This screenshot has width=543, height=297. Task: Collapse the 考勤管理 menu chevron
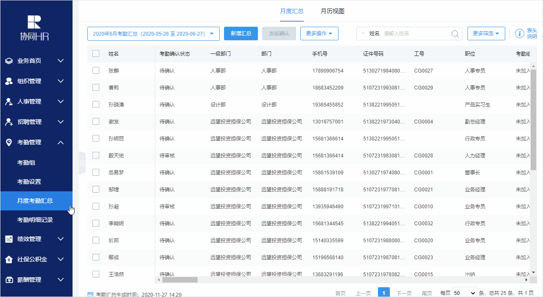(x=61, y=142)
